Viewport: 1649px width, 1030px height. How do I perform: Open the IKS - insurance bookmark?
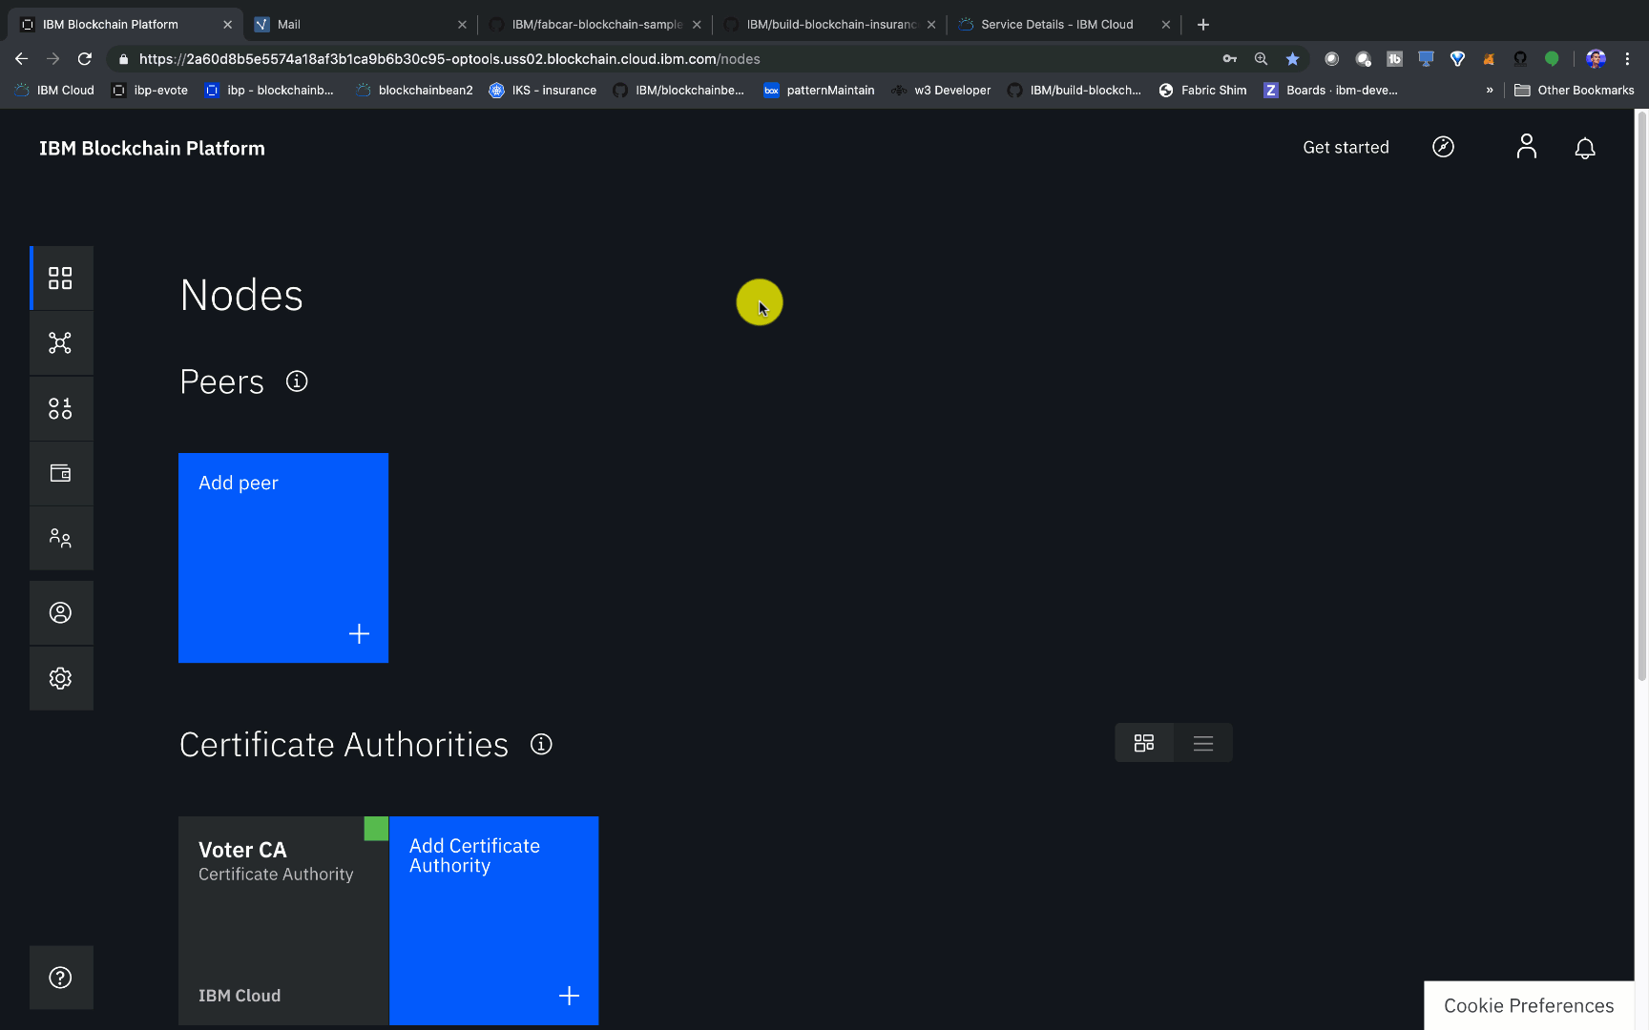[x=543, y=91]
